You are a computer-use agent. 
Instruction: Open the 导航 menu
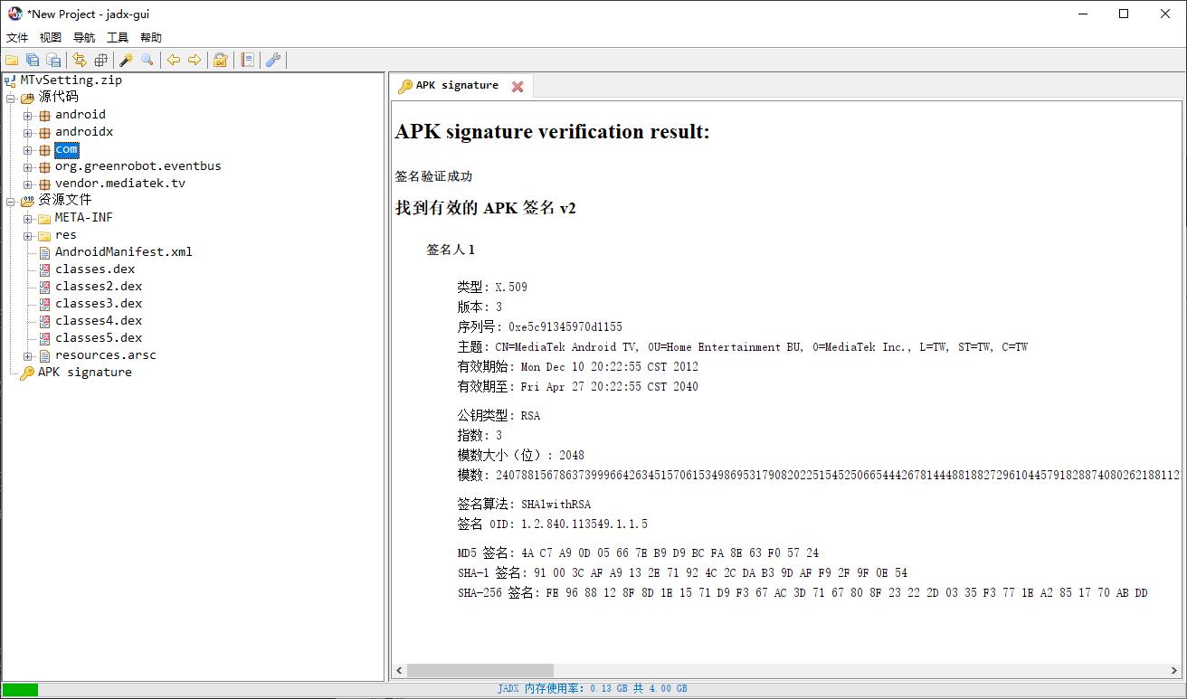coord(84,37)
